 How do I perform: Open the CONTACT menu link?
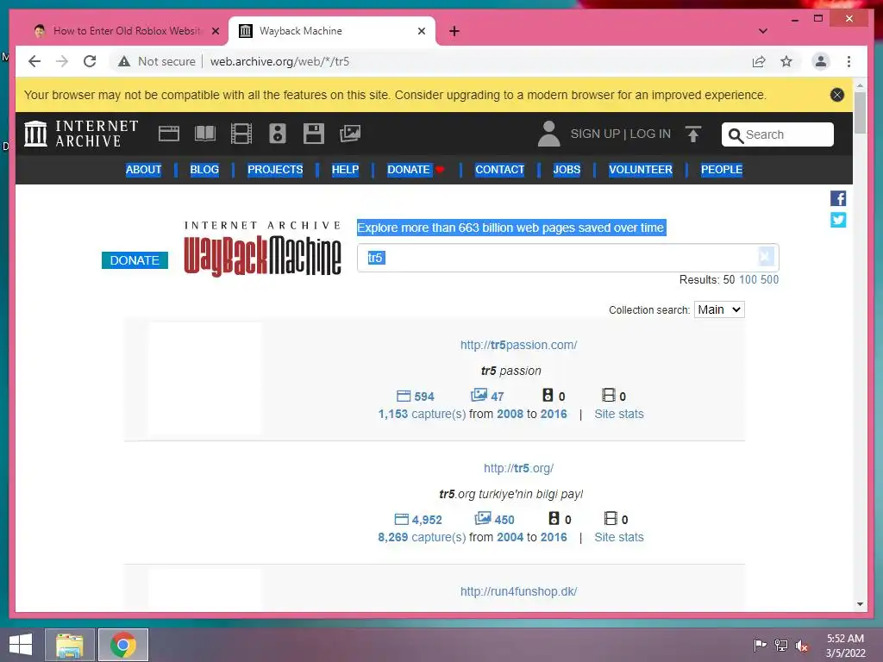tap(499, 170)
